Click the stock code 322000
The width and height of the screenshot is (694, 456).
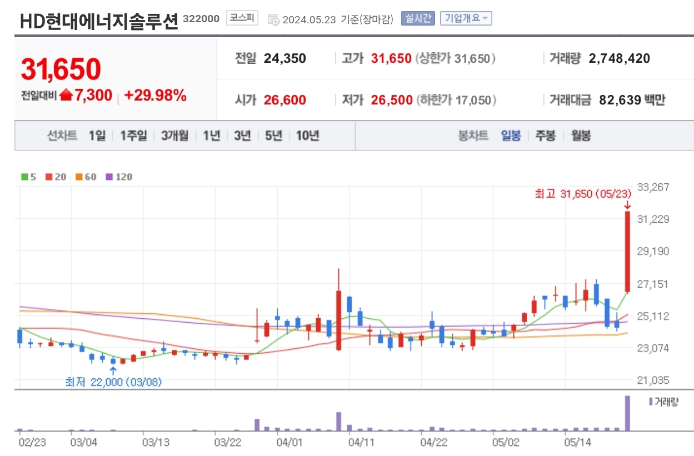(x=201, y=18)
